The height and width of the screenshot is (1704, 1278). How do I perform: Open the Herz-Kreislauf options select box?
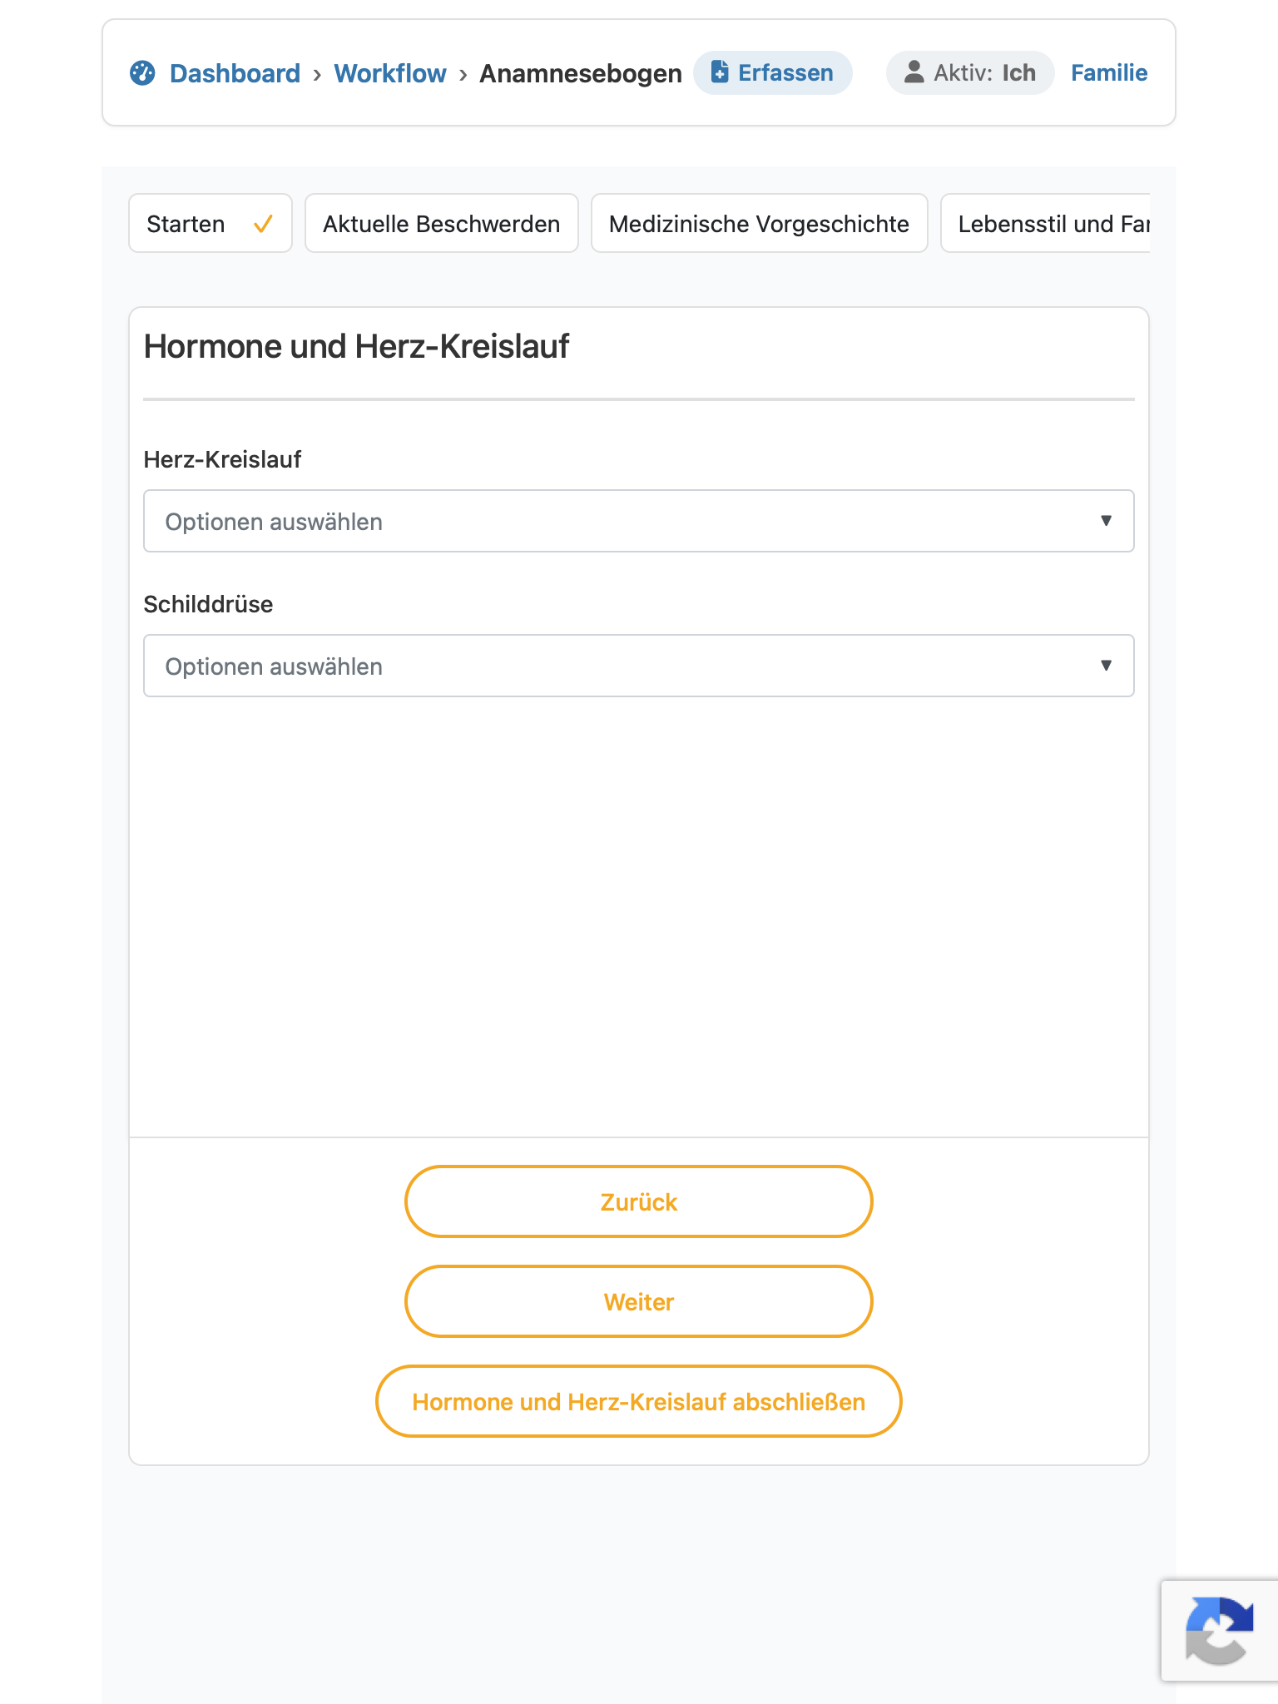(639, 521)
